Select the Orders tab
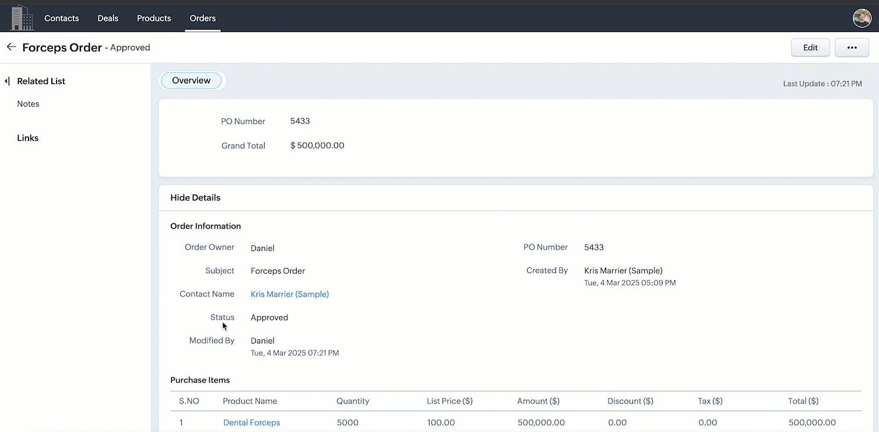 203,18
